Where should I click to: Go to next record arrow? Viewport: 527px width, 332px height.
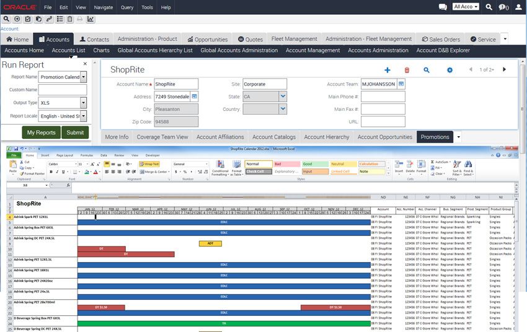click(504, 69)
